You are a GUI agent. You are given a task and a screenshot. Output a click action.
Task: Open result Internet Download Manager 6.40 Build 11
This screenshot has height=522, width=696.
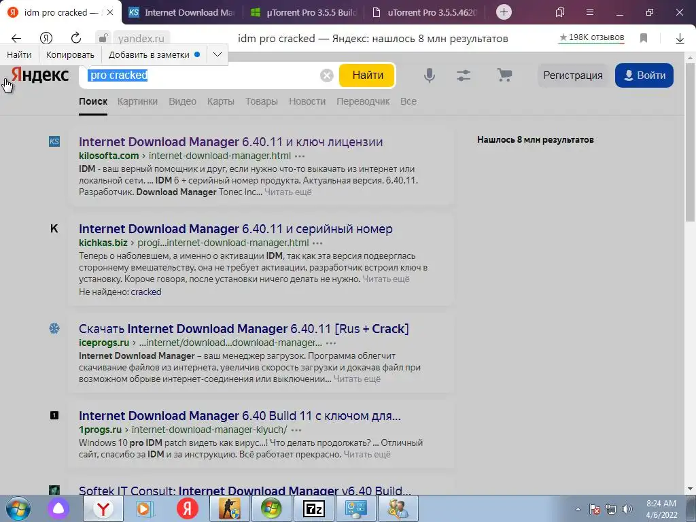(240, 416)
